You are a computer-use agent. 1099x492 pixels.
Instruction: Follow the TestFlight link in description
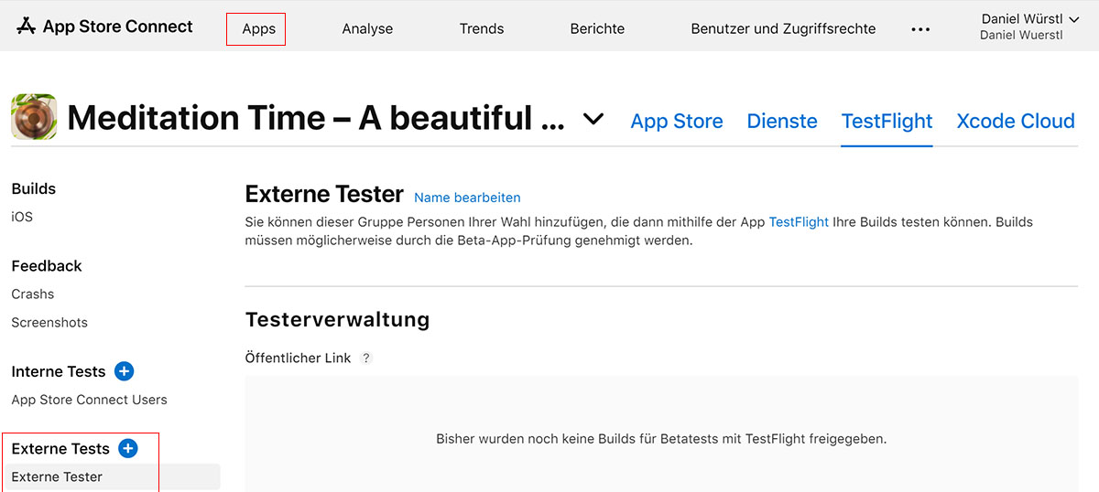[x=799, y=222]
